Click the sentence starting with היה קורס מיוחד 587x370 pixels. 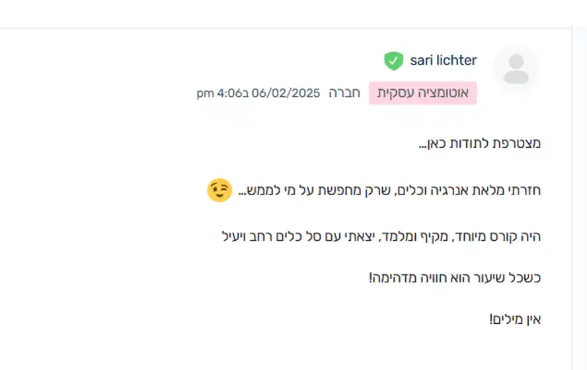point(381,237)
